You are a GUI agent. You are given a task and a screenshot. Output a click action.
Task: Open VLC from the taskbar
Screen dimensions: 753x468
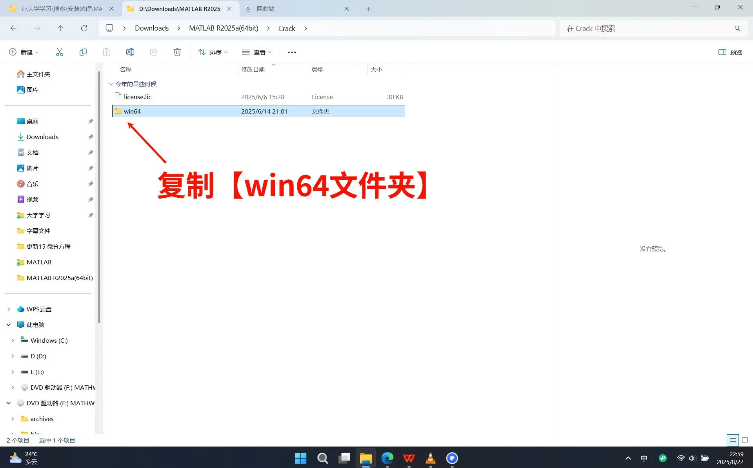[x=430, y=458]
